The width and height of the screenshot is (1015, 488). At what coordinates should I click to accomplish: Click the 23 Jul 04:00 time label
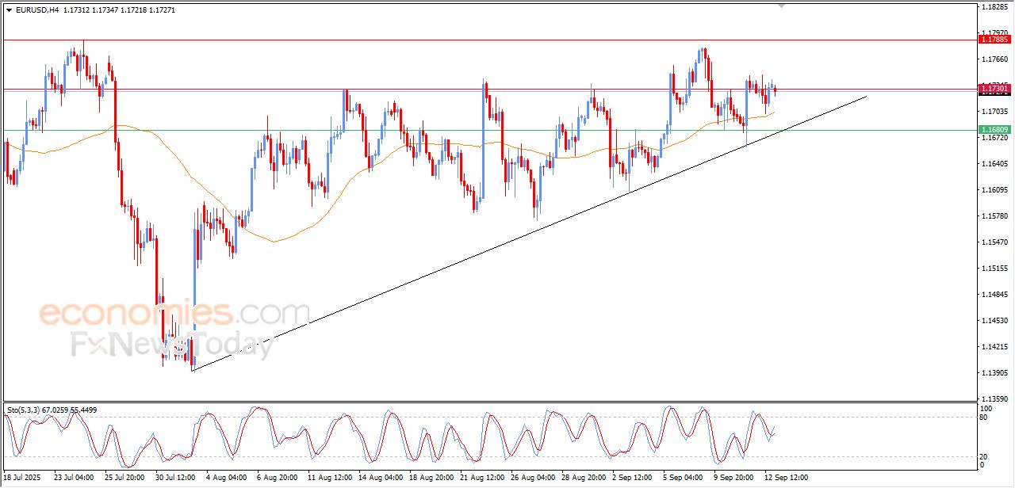(74, 478)
